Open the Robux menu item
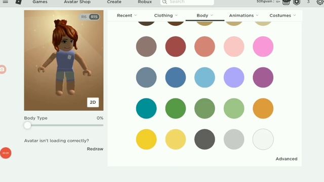Viewport: 324px width, 182px height. pos(145,2)
